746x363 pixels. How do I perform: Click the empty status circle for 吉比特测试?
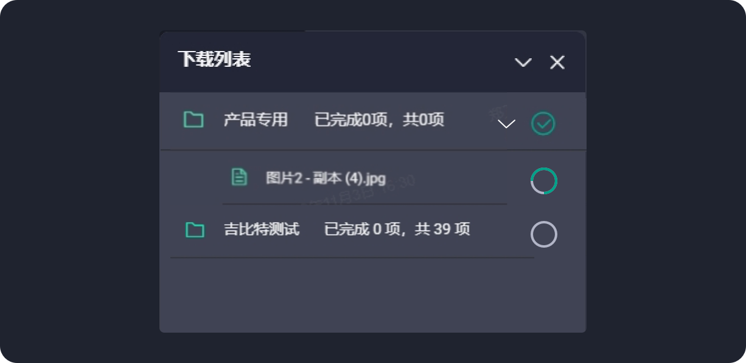coord(544,234)
